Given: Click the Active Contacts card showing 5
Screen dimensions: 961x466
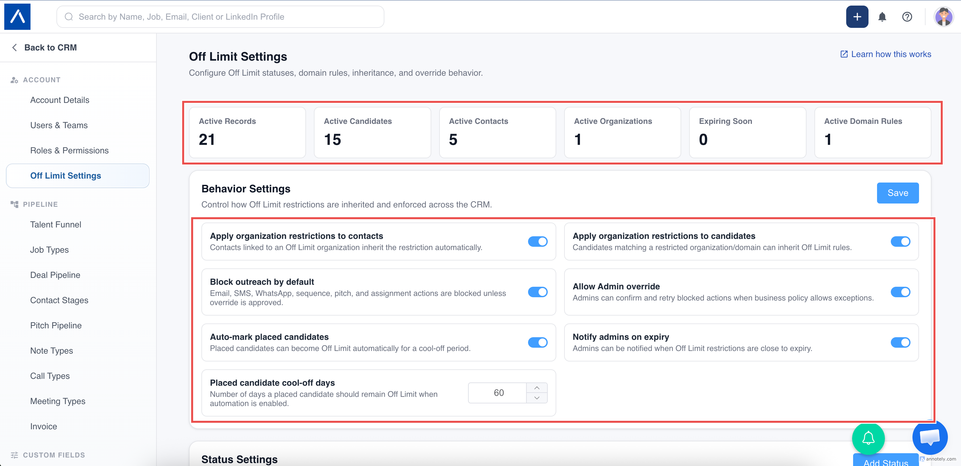Looking at the screenshot, I should (x=497, y=132).
